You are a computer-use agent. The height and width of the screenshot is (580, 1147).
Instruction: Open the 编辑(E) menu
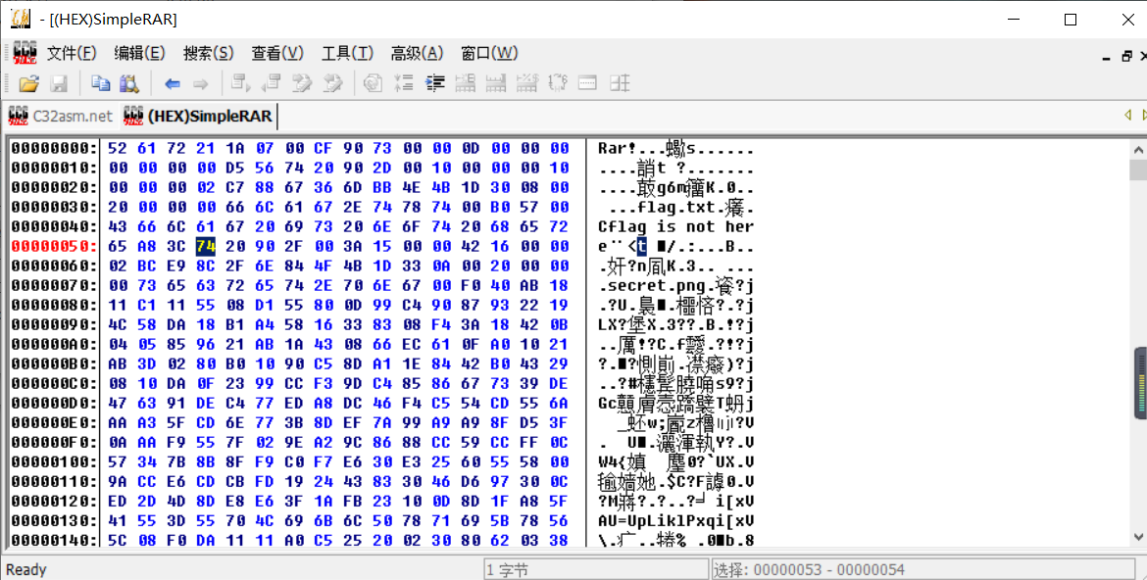[x=140, y=53]
